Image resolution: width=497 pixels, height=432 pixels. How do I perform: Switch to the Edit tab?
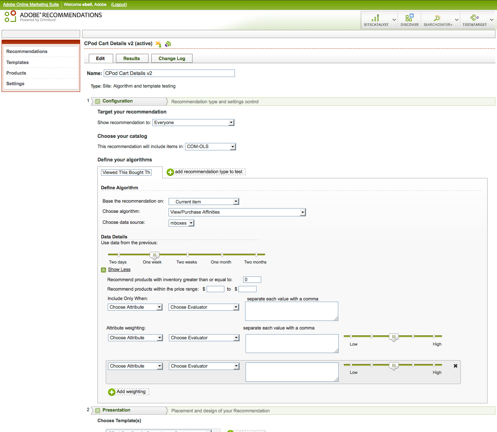(101, 59)
